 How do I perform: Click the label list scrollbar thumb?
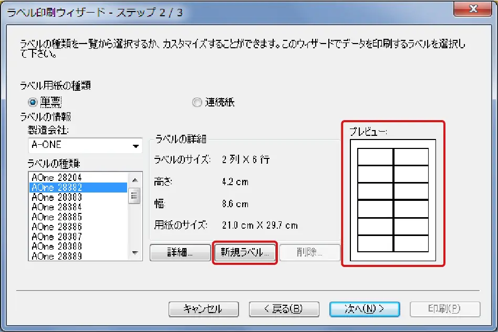point(134,195)
